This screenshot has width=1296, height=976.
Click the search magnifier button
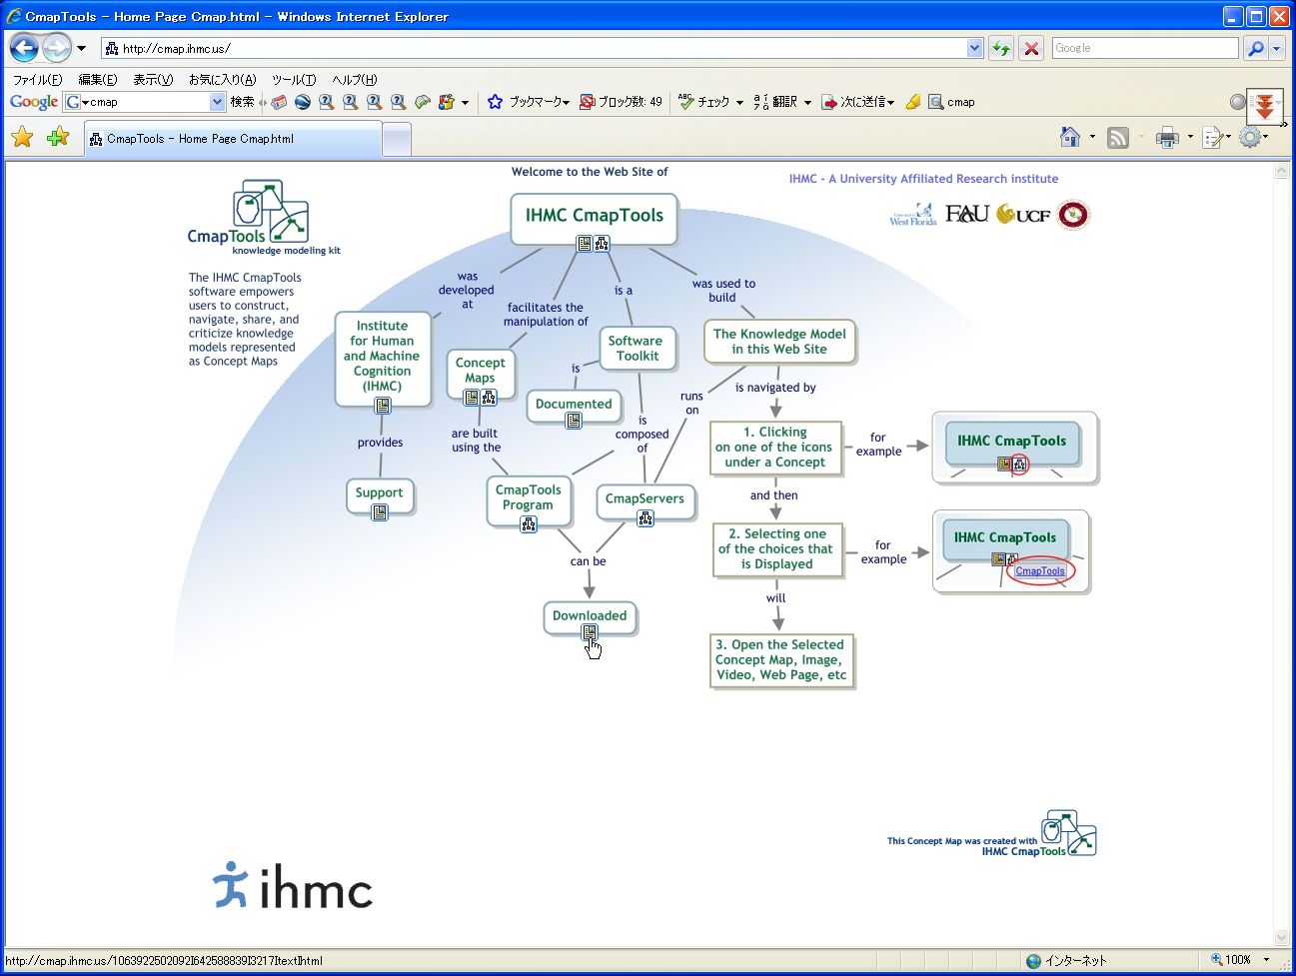pos(1255,48)
